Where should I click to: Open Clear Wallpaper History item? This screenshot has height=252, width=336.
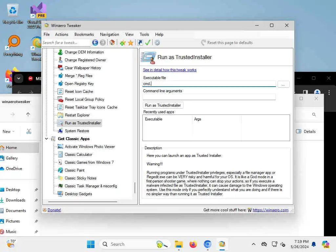[83, 68]
